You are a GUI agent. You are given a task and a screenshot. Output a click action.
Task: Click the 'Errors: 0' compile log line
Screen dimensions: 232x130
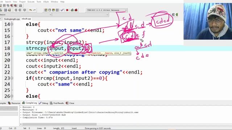coord(28,107)
